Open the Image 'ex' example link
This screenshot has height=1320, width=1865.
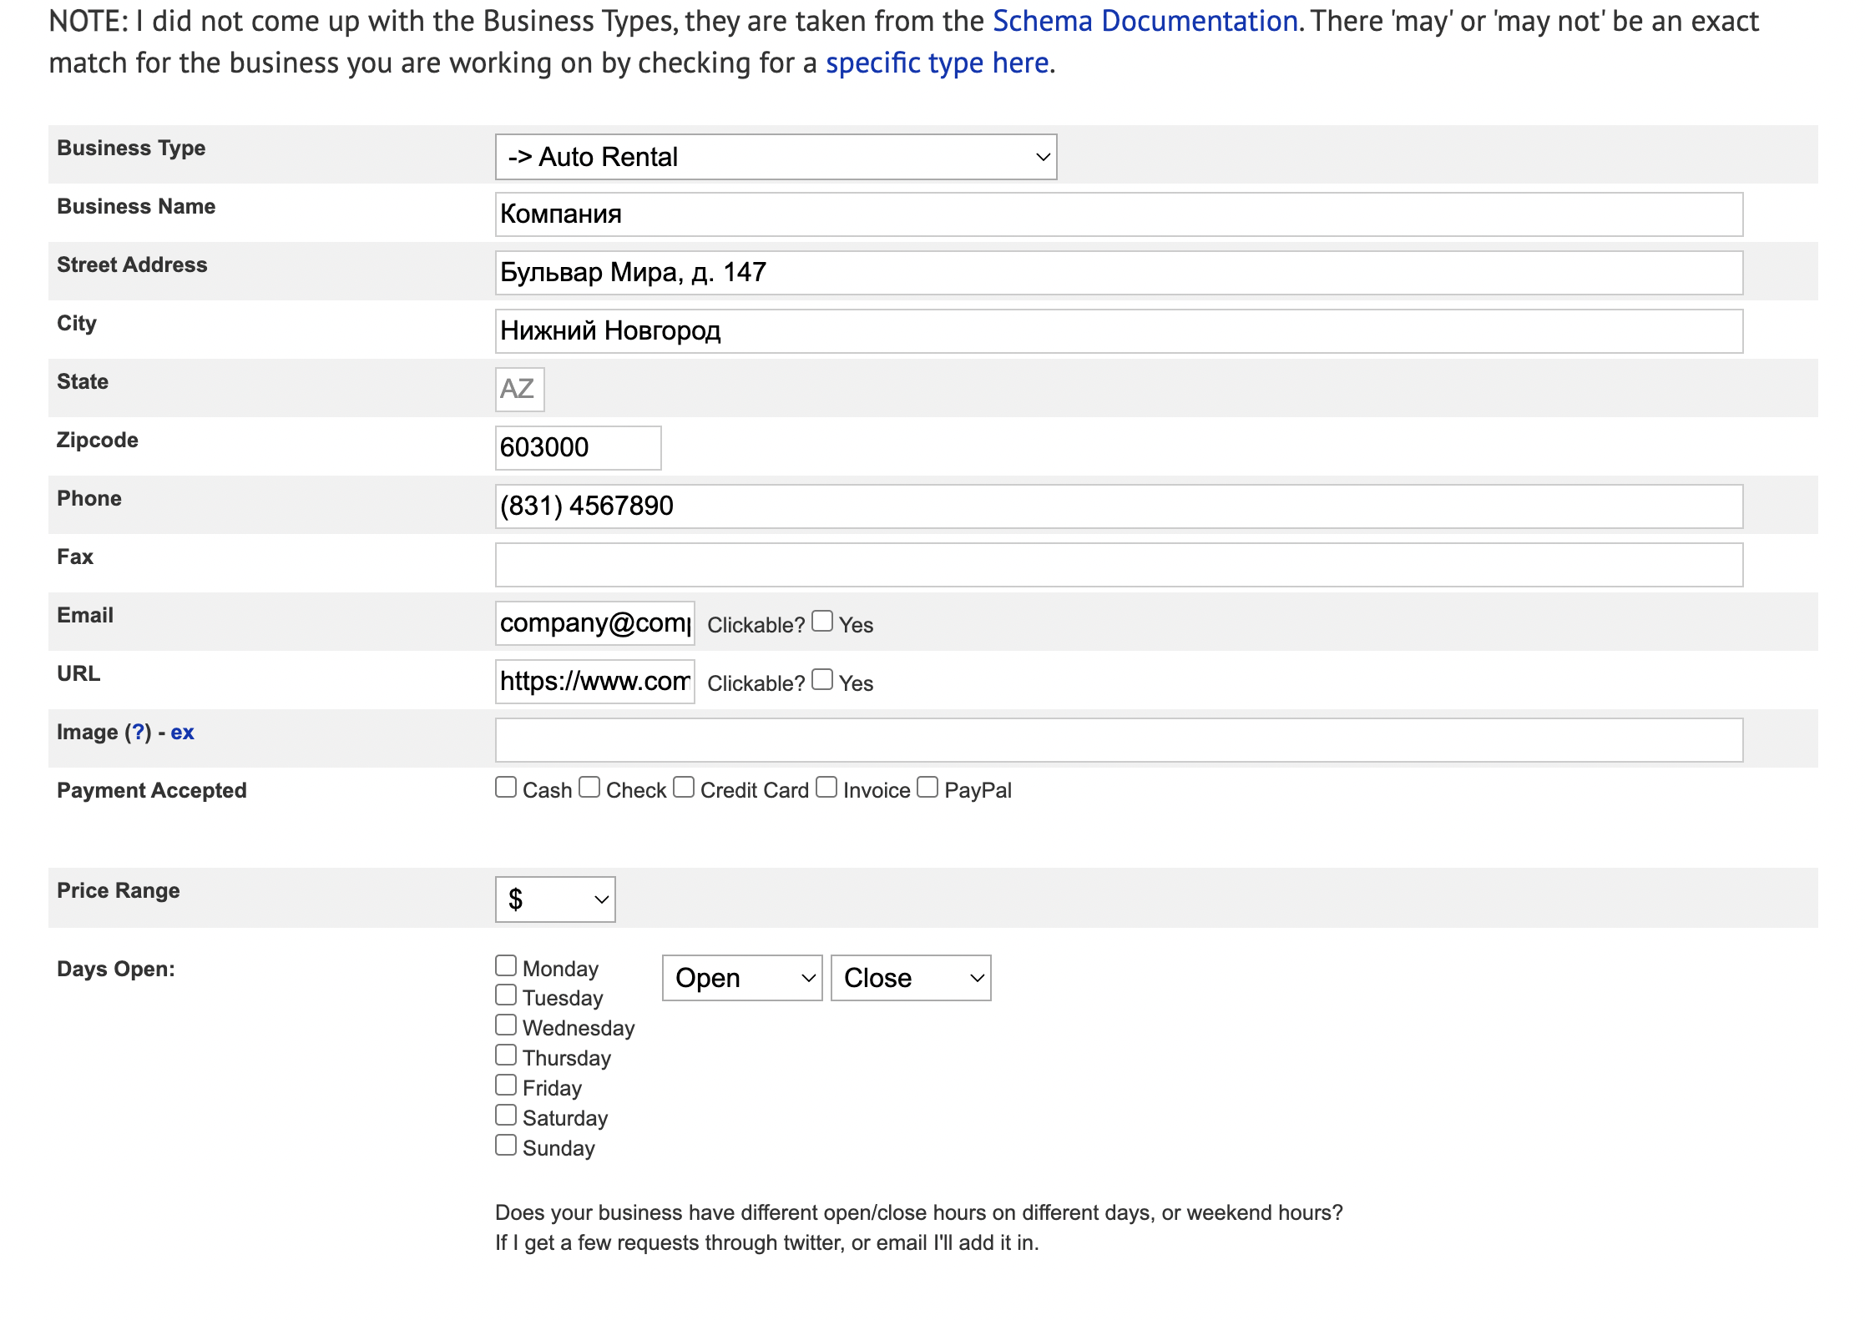pos(182,733)
